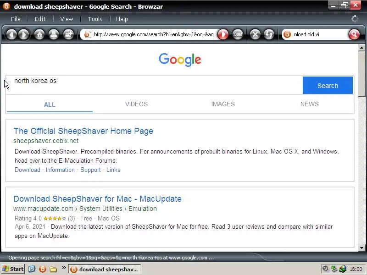Click the scrollbar down arrow
This screenshot has width=367, height=275.
(x=361, y=248)
